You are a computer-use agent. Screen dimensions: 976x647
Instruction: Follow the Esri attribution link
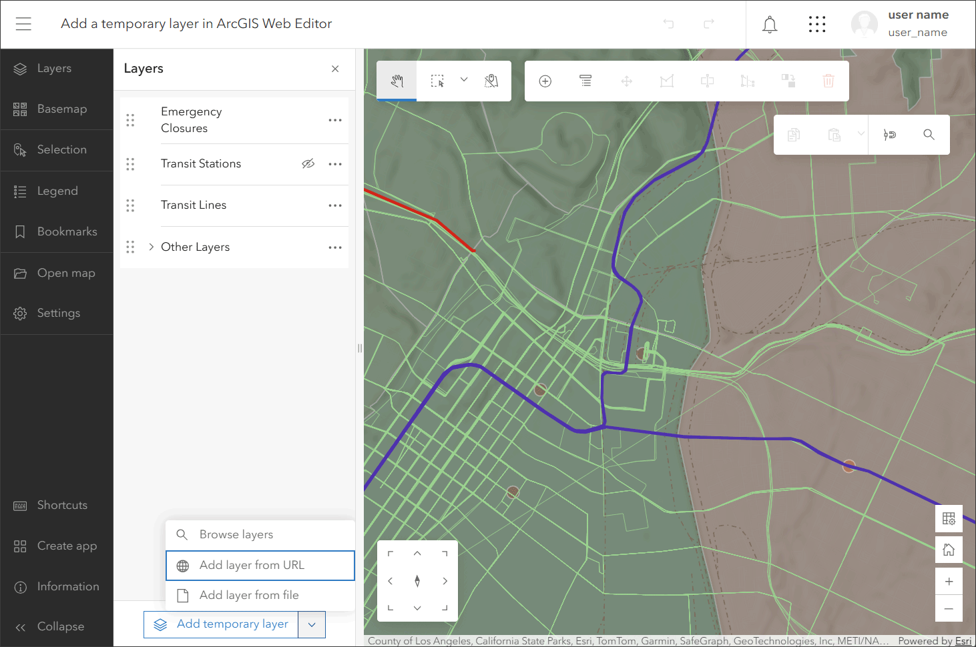click(963, 641)
